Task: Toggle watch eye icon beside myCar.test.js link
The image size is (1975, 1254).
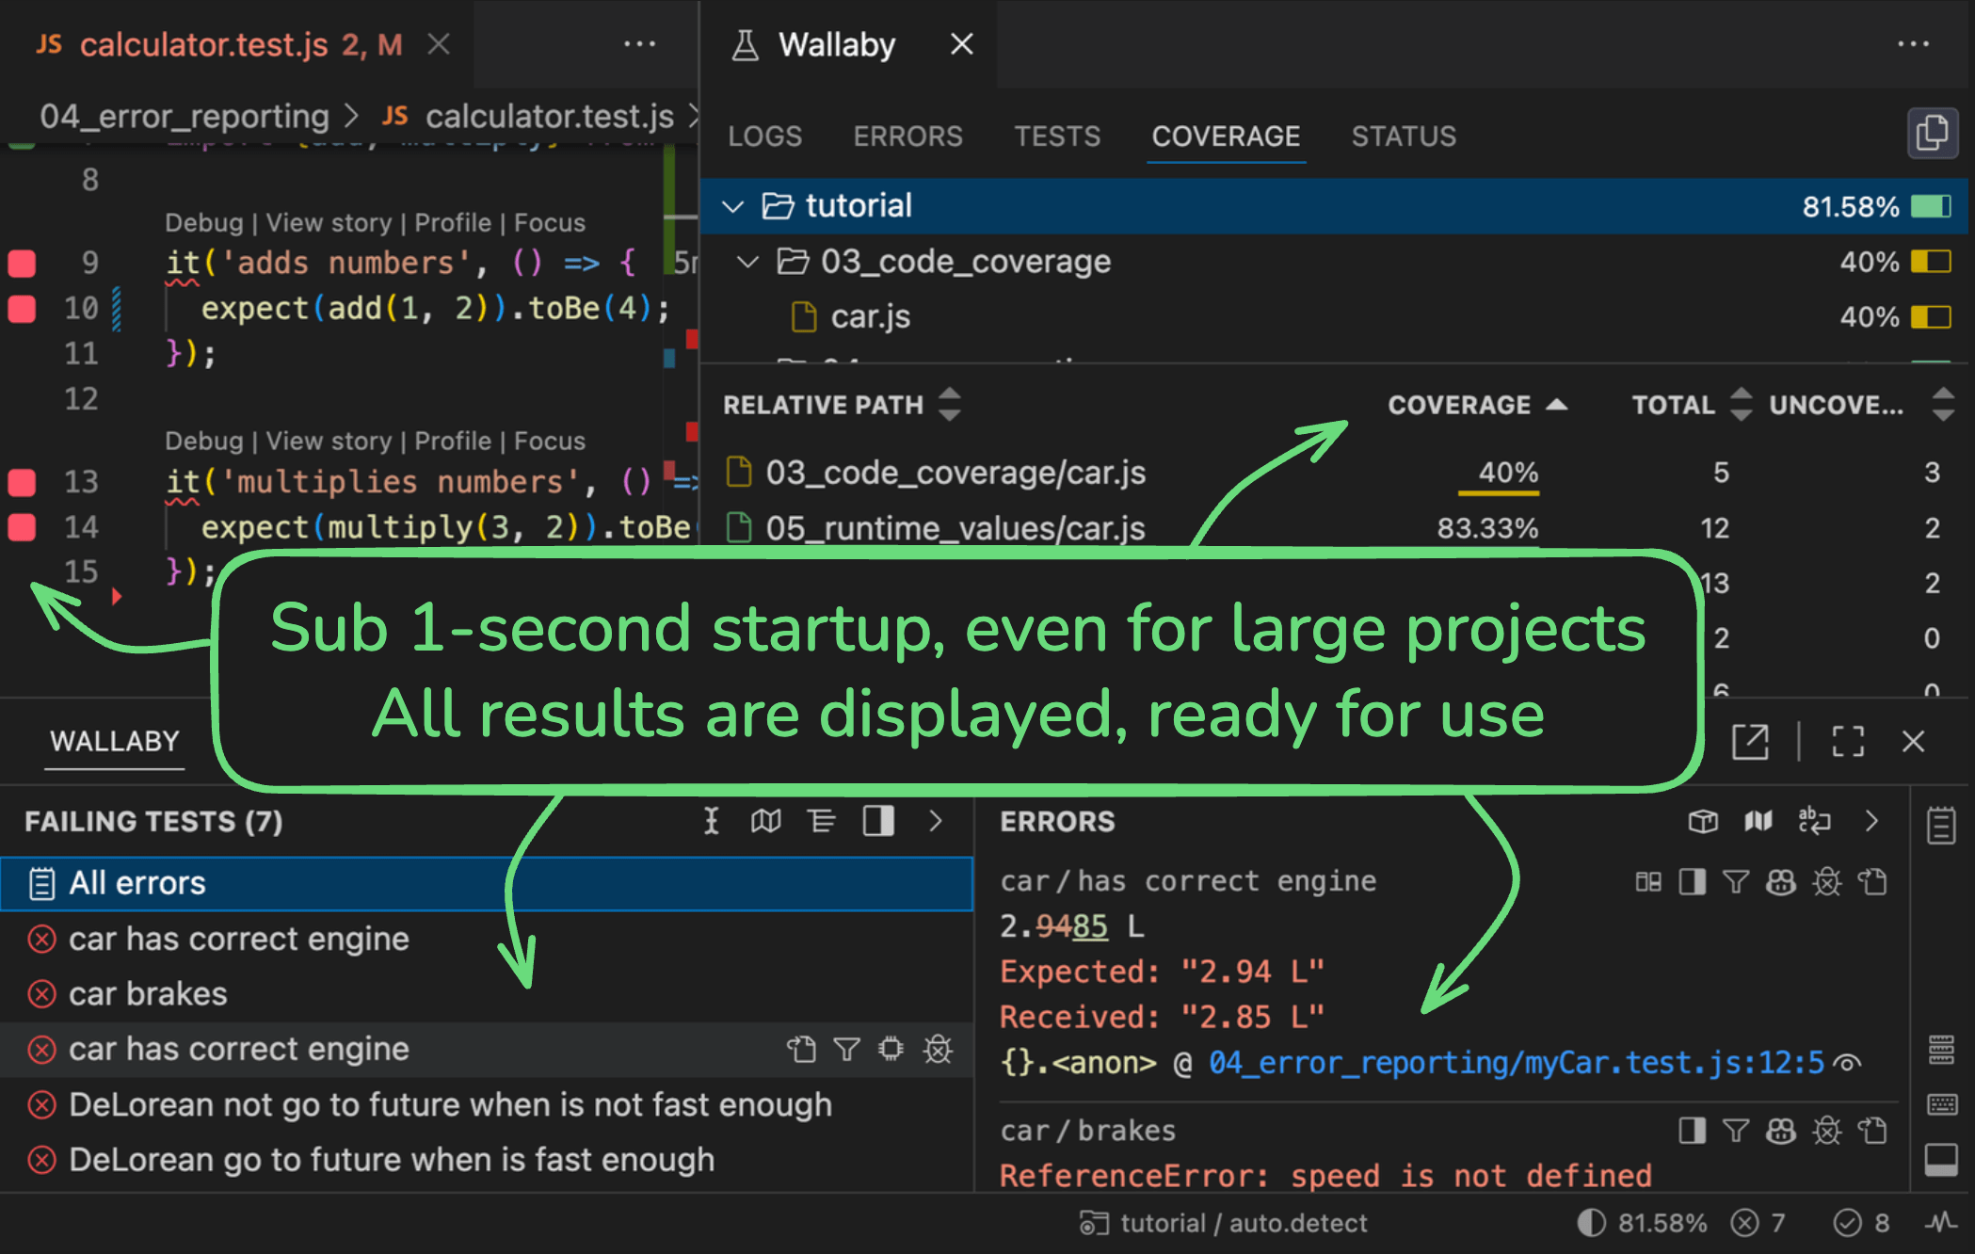Action: pyautogui.click(x=1848, y=1063)
